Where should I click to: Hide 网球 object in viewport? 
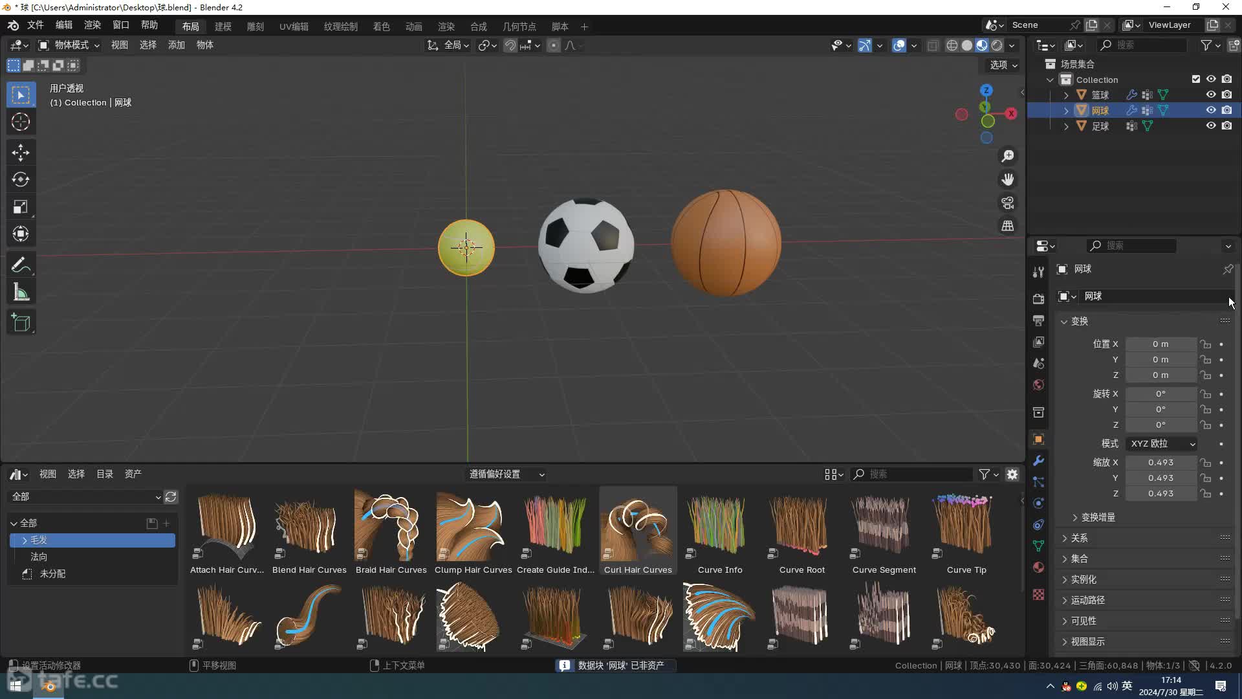[1211, 110]
